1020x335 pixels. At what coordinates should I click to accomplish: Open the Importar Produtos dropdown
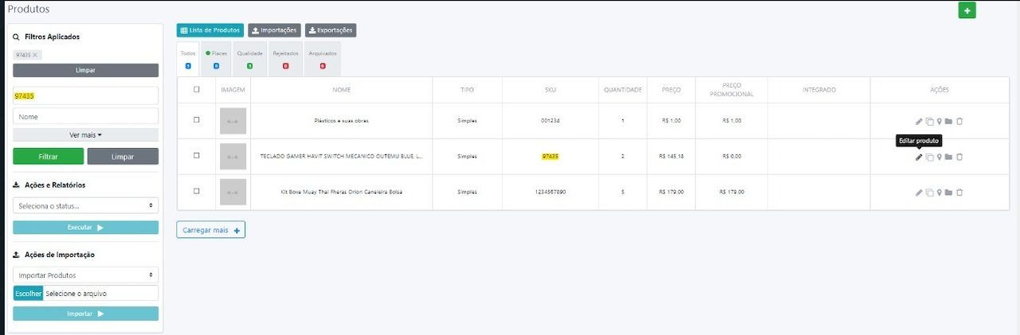pos(85,275)
